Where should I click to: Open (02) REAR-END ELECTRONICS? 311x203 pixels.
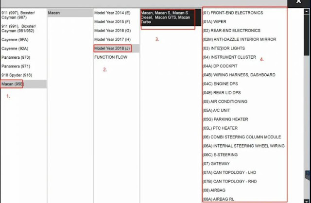(x=231, y=31)
